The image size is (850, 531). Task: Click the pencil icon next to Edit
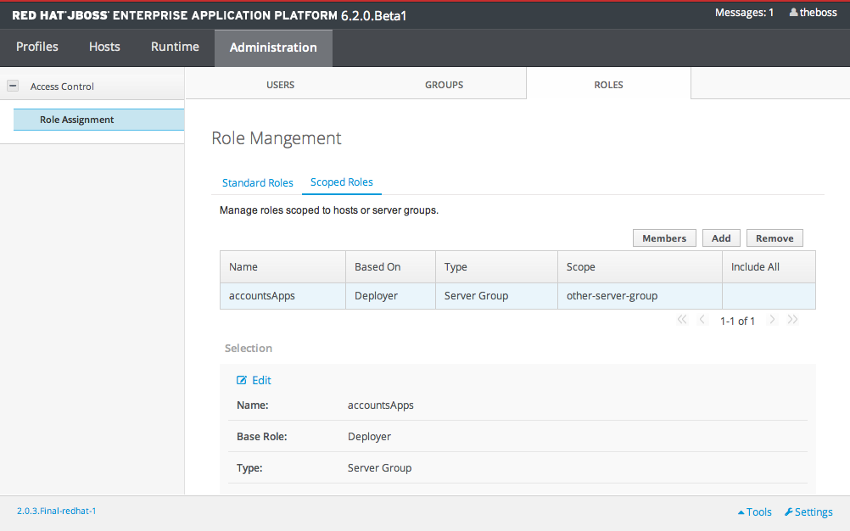(242, 380)
